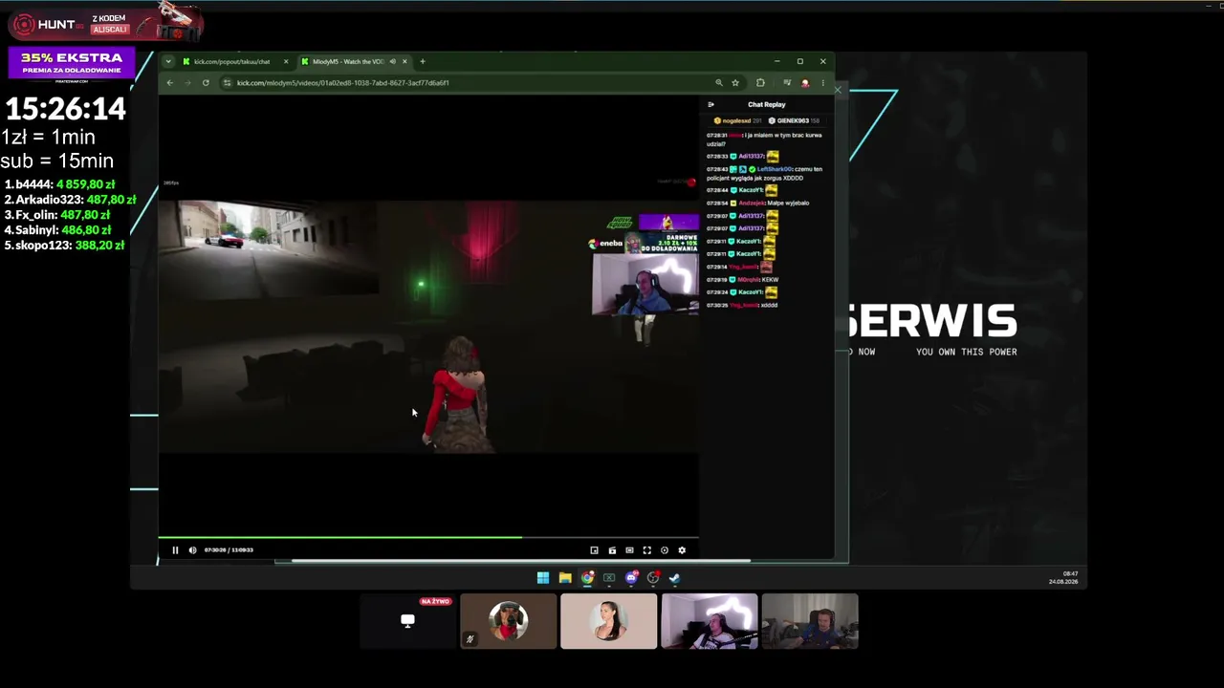Click the Sabinyl donor entry
The width and height of the screenshot is (1224, 688).
pyautogui.click(x=59, y=230)
